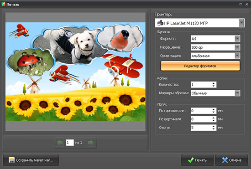This screenshot has height=169, width=251.
Task: Decrease the По горизонтали margin value
Action: (x=214, y=112)
